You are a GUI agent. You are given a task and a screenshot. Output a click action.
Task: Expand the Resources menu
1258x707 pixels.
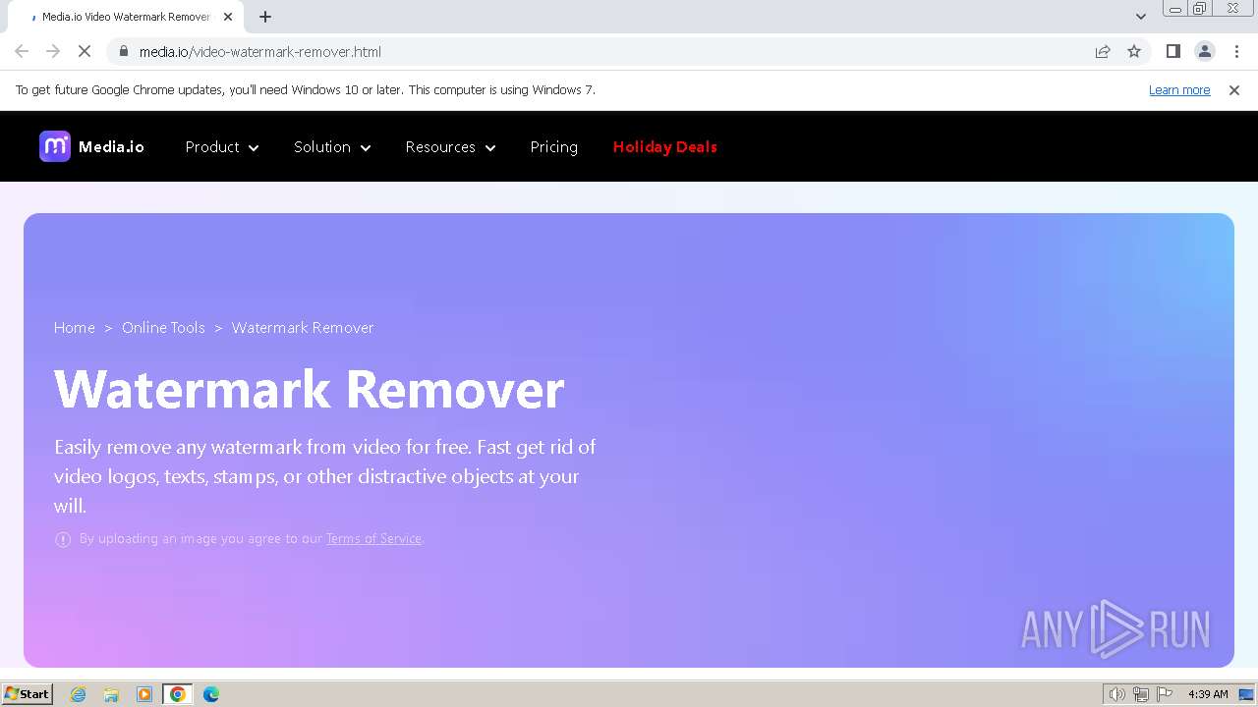[x=451, y=146]
